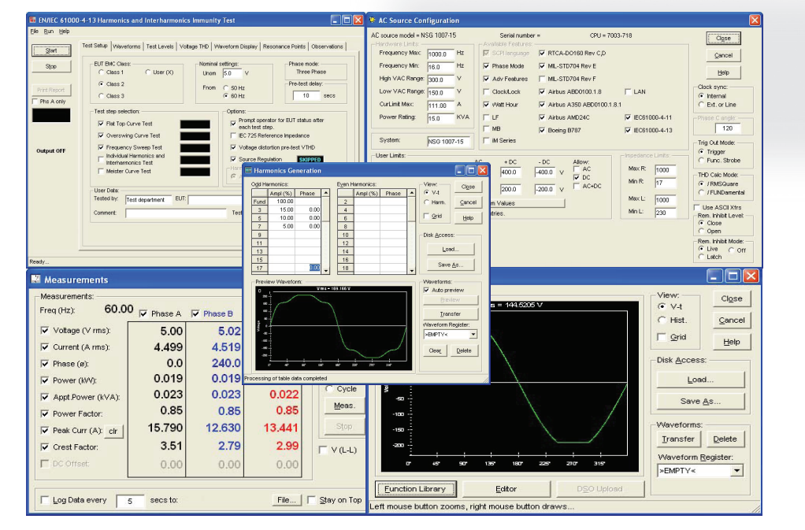Enable Meister Curve Test checkbox
The height and width of the screenshot is (530, 805).
coord(101,172)
